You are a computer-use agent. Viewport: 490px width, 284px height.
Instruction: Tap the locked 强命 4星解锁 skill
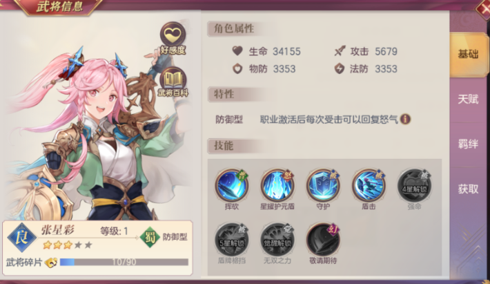(414, 185)
